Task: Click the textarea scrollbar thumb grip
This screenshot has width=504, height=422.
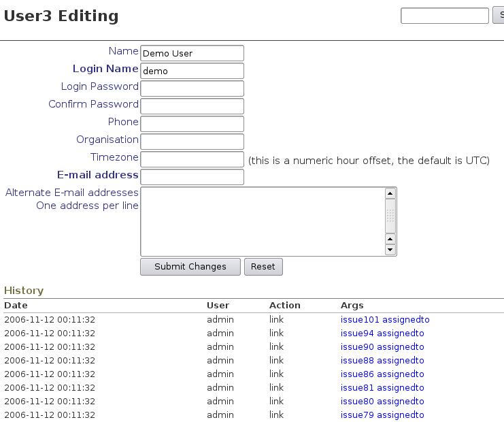Action: pyautogui.click(x=390, y=216)
